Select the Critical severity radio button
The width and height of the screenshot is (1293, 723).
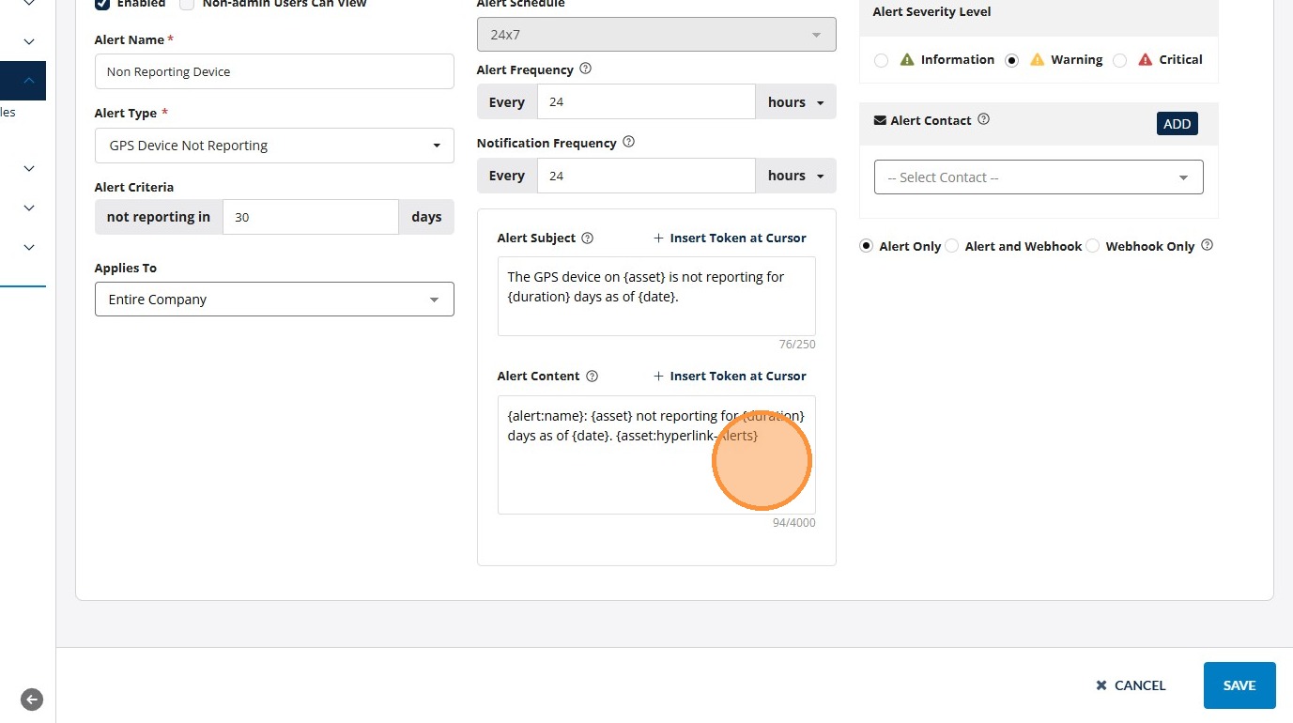(1119, 60)
